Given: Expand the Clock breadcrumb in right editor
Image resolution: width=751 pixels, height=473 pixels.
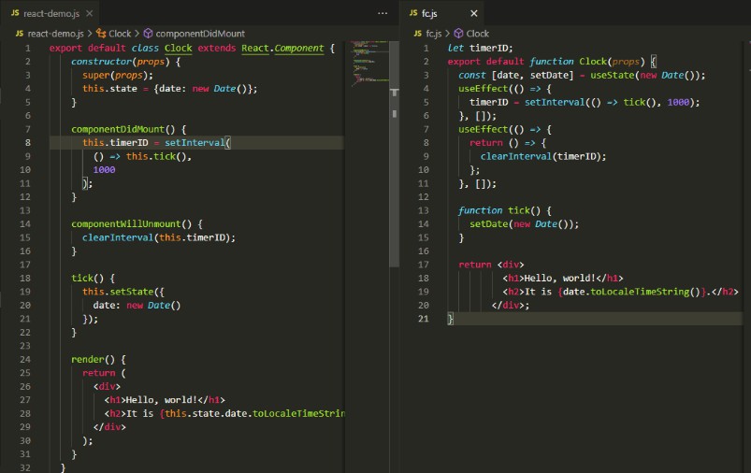Looking at the screenshot, I should tap(477, 34).
